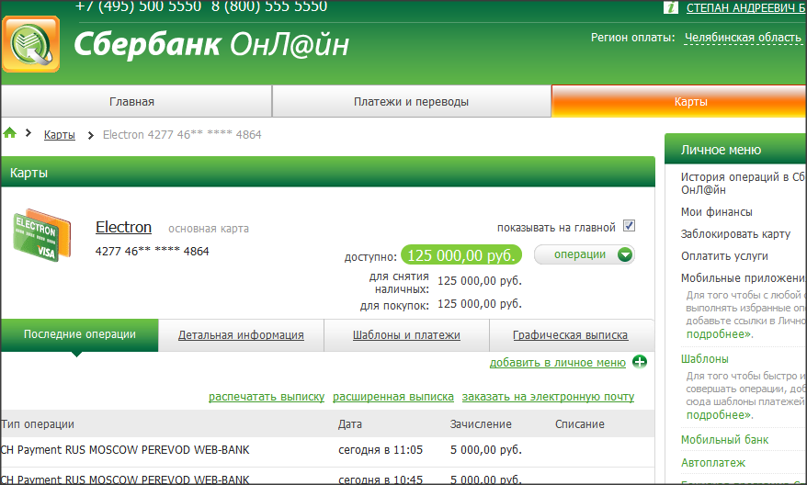Click the Тип операции column header
The image size is (807, 485).
[x=38, y=424]
